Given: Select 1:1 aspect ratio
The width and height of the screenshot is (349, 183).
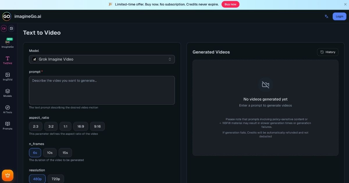Looking at the screenshot, I should click(x=65, y=126).
